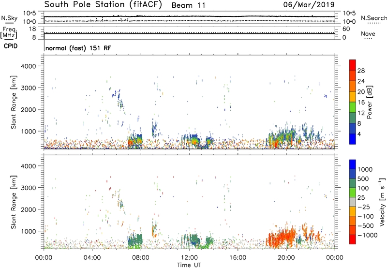
Task: Click the red bottom of velocity colorbar
Action: pos(353,239)
